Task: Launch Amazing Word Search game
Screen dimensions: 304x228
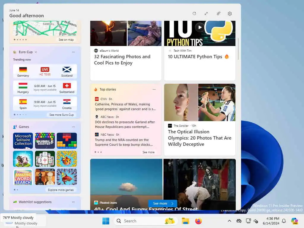Action: tap(23, 177)
